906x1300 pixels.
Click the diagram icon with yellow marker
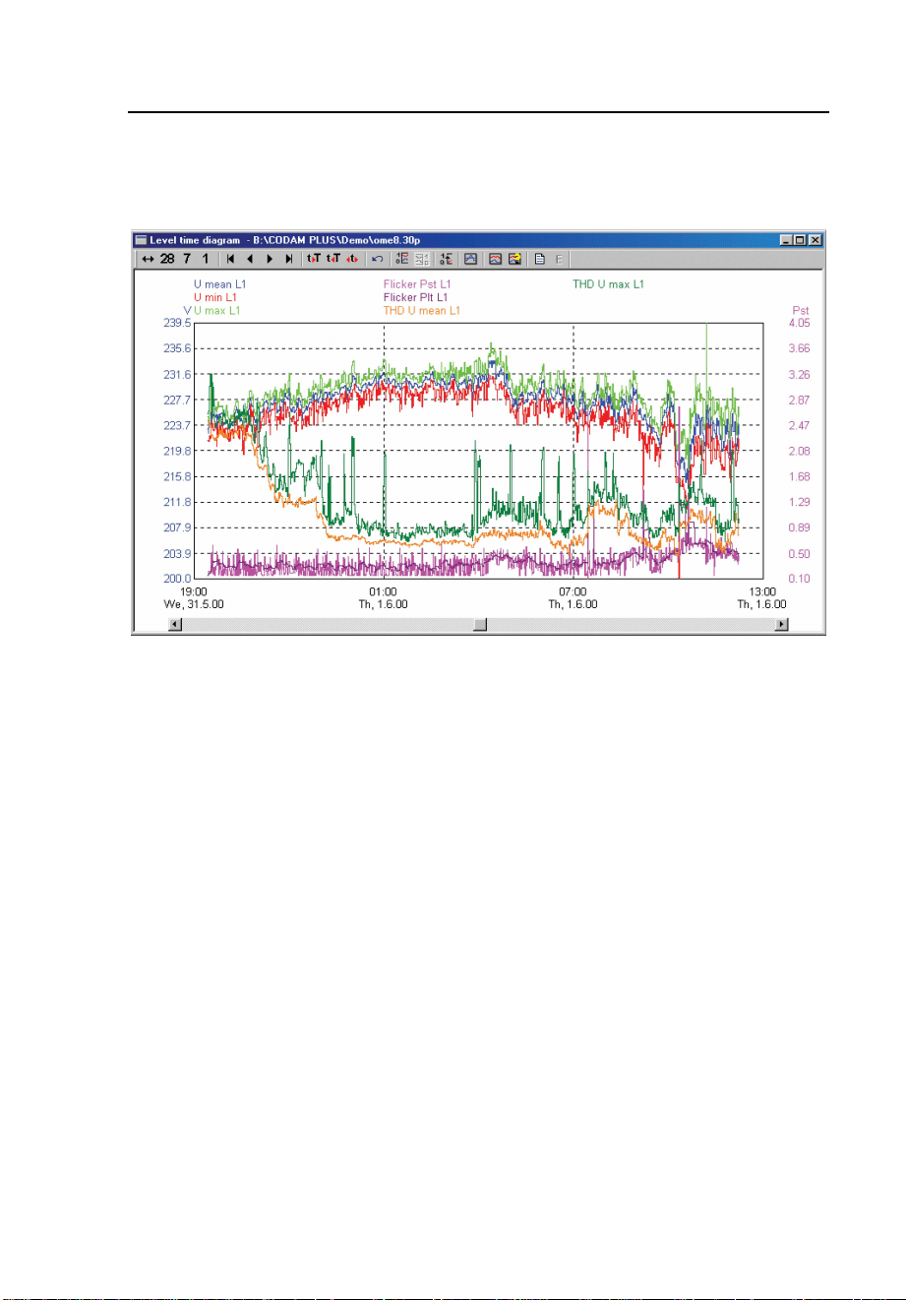pyautogui.click(x=514, y=259)
